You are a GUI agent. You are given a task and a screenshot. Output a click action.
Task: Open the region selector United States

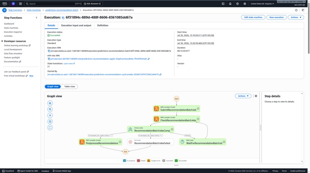(262, 3)
